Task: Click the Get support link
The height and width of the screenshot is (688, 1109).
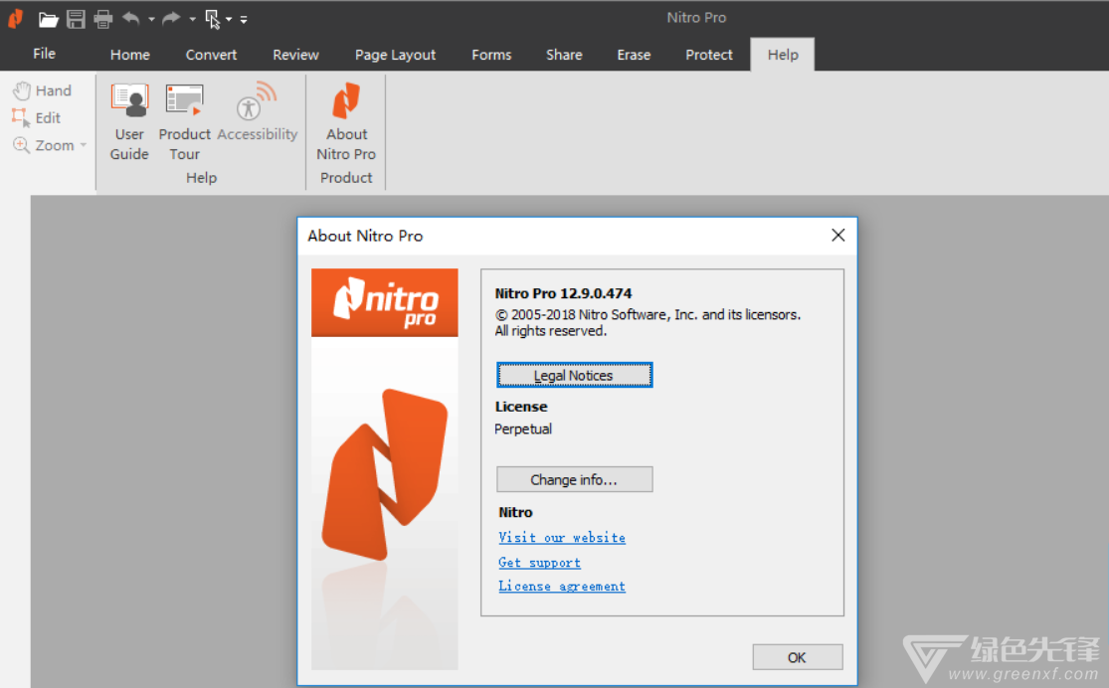Action: pos(540,562)
